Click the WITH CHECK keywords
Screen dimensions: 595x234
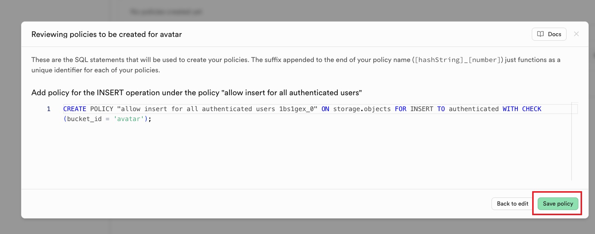click(x=521, y=109)
